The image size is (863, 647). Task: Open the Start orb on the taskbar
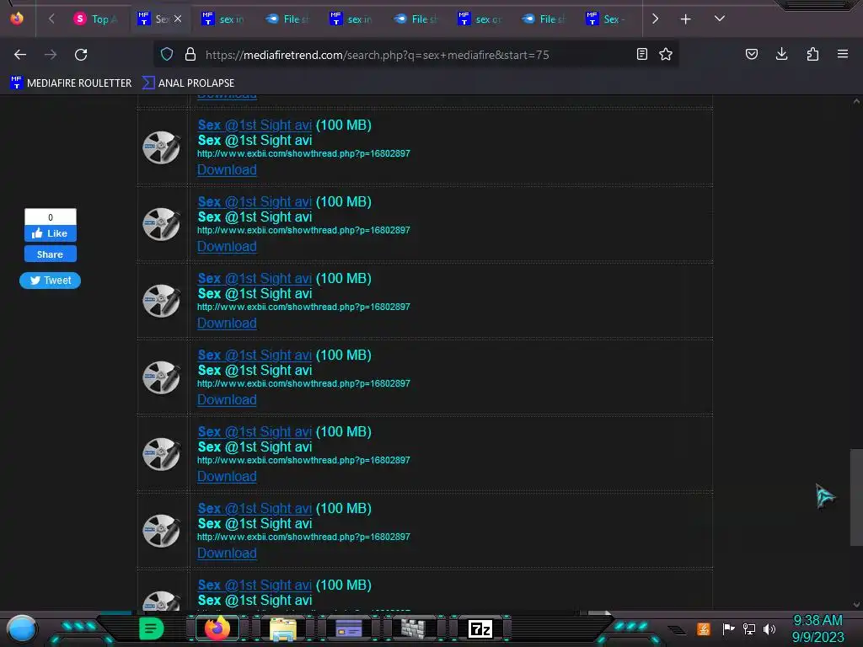[x=21, y=629]
